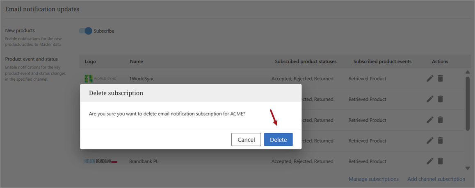Click the pencil icon in the second table row

[x=430, y=99]
